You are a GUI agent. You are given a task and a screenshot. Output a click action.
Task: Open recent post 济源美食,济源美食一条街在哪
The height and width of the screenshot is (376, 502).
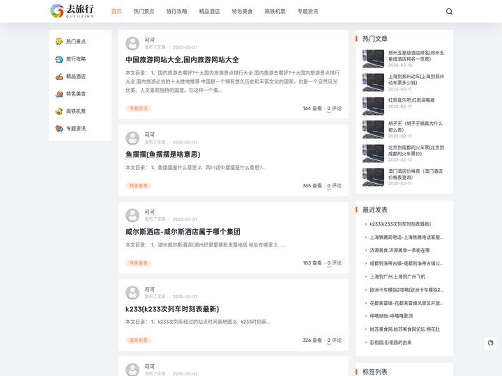click(x=400, y=251)
